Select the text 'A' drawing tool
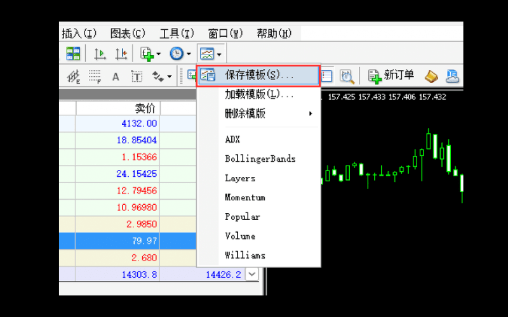This screenshot has height=317, width=508. 116,77
